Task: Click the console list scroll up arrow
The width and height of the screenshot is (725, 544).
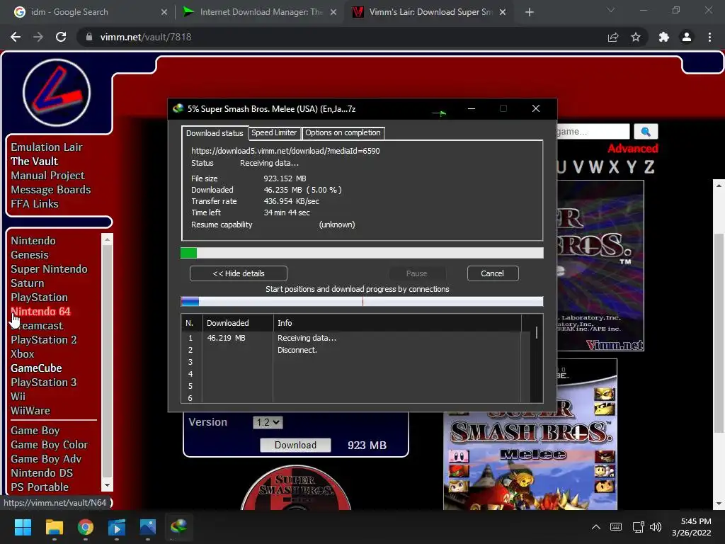Action: pos(108,239)
